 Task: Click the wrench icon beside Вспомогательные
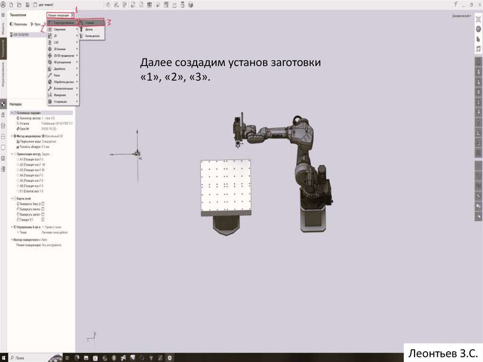click(x=50, y=89)
